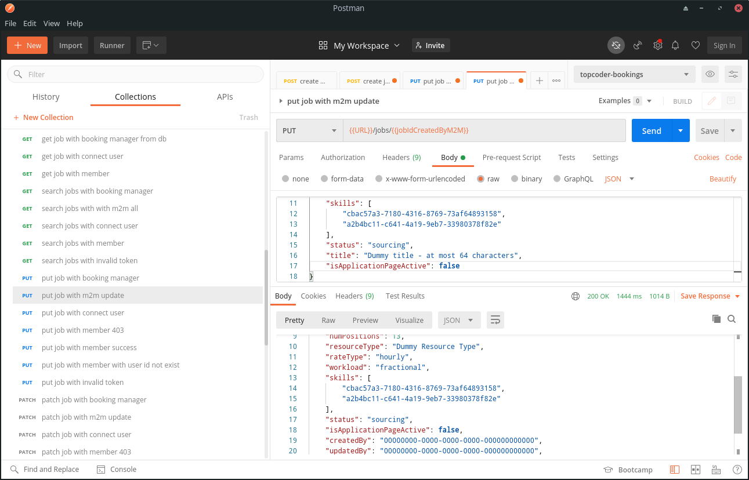The width and height of the screenshot is (749, 480).
Task: Open tab options three dots menu
Action: pyautogui.click(x=556, y=81)
